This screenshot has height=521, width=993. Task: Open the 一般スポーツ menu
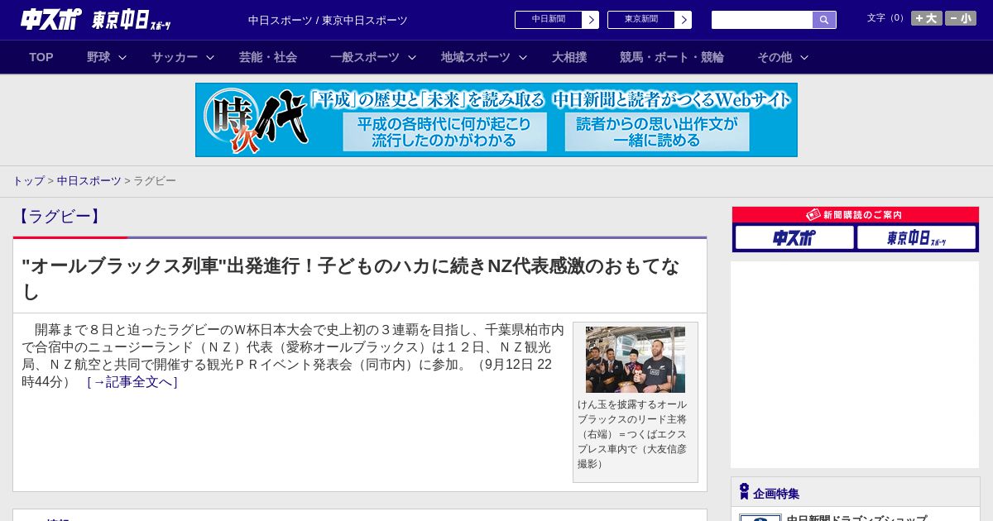click(x=365, y=57)
